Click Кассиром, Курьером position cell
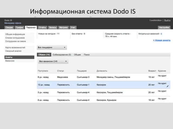173x129 pixels. [x=107, y=100]
